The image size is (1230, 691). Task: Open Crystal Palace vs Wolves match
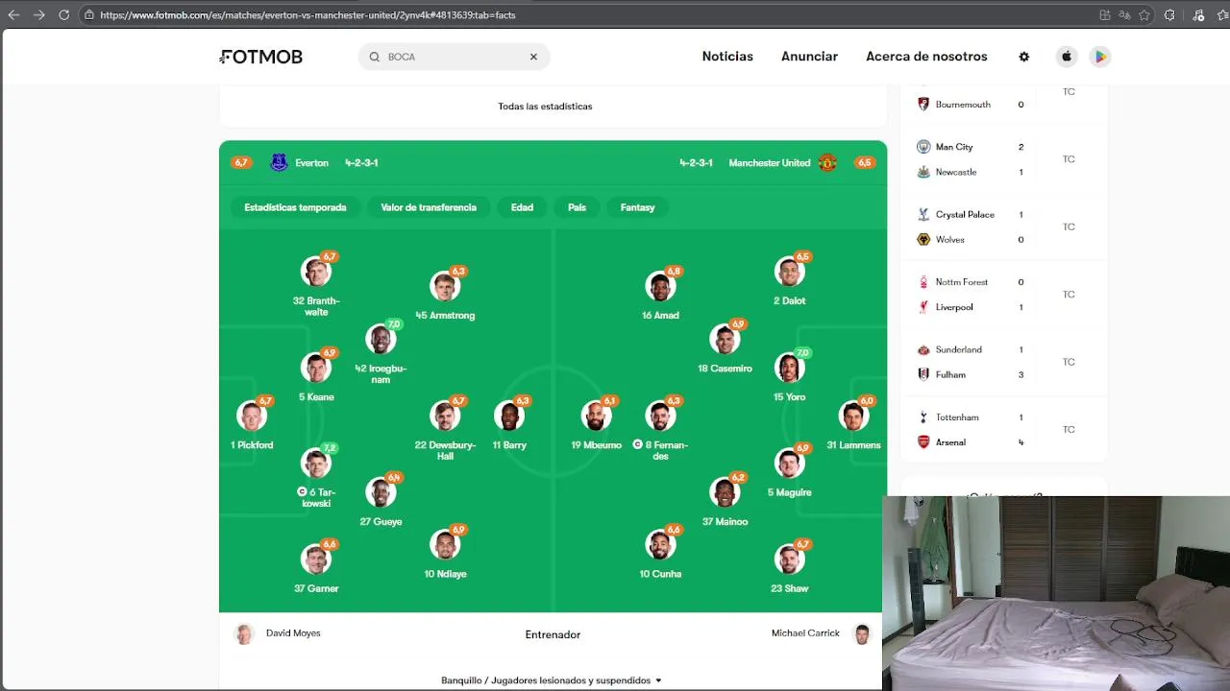1003,226
